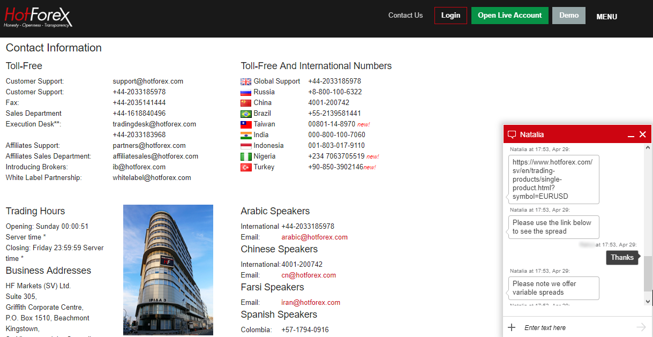Click the Taiwan flag icon
653x337 pixels.
click(x=246, y=124)
